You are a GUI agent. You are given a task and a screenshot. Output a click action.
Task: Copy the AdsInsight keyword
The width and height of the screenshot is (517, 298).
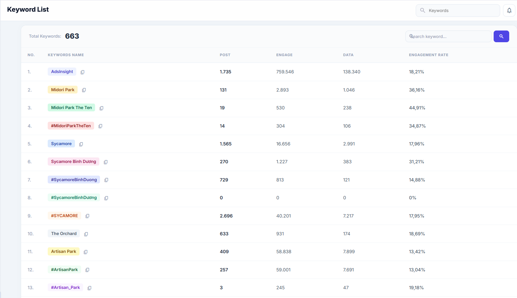(x=82, y=72)
